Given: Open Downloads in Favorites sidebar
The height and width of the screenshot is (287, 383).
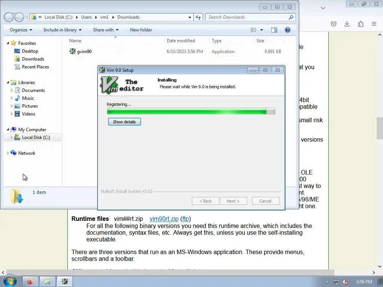Looking at the screenshot, I should point(33,59).
